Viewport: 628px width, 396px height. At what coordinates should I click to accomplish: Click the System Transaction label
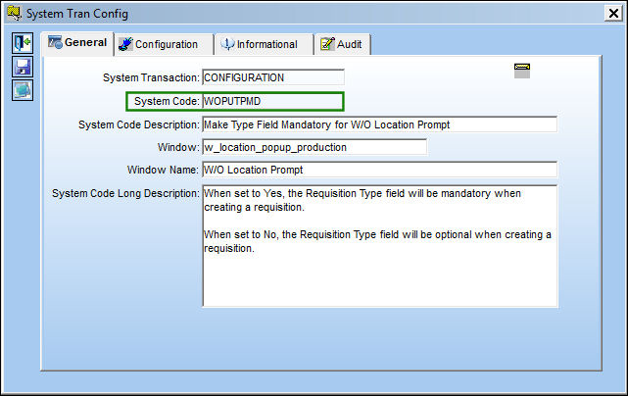(x=151, y=77)
